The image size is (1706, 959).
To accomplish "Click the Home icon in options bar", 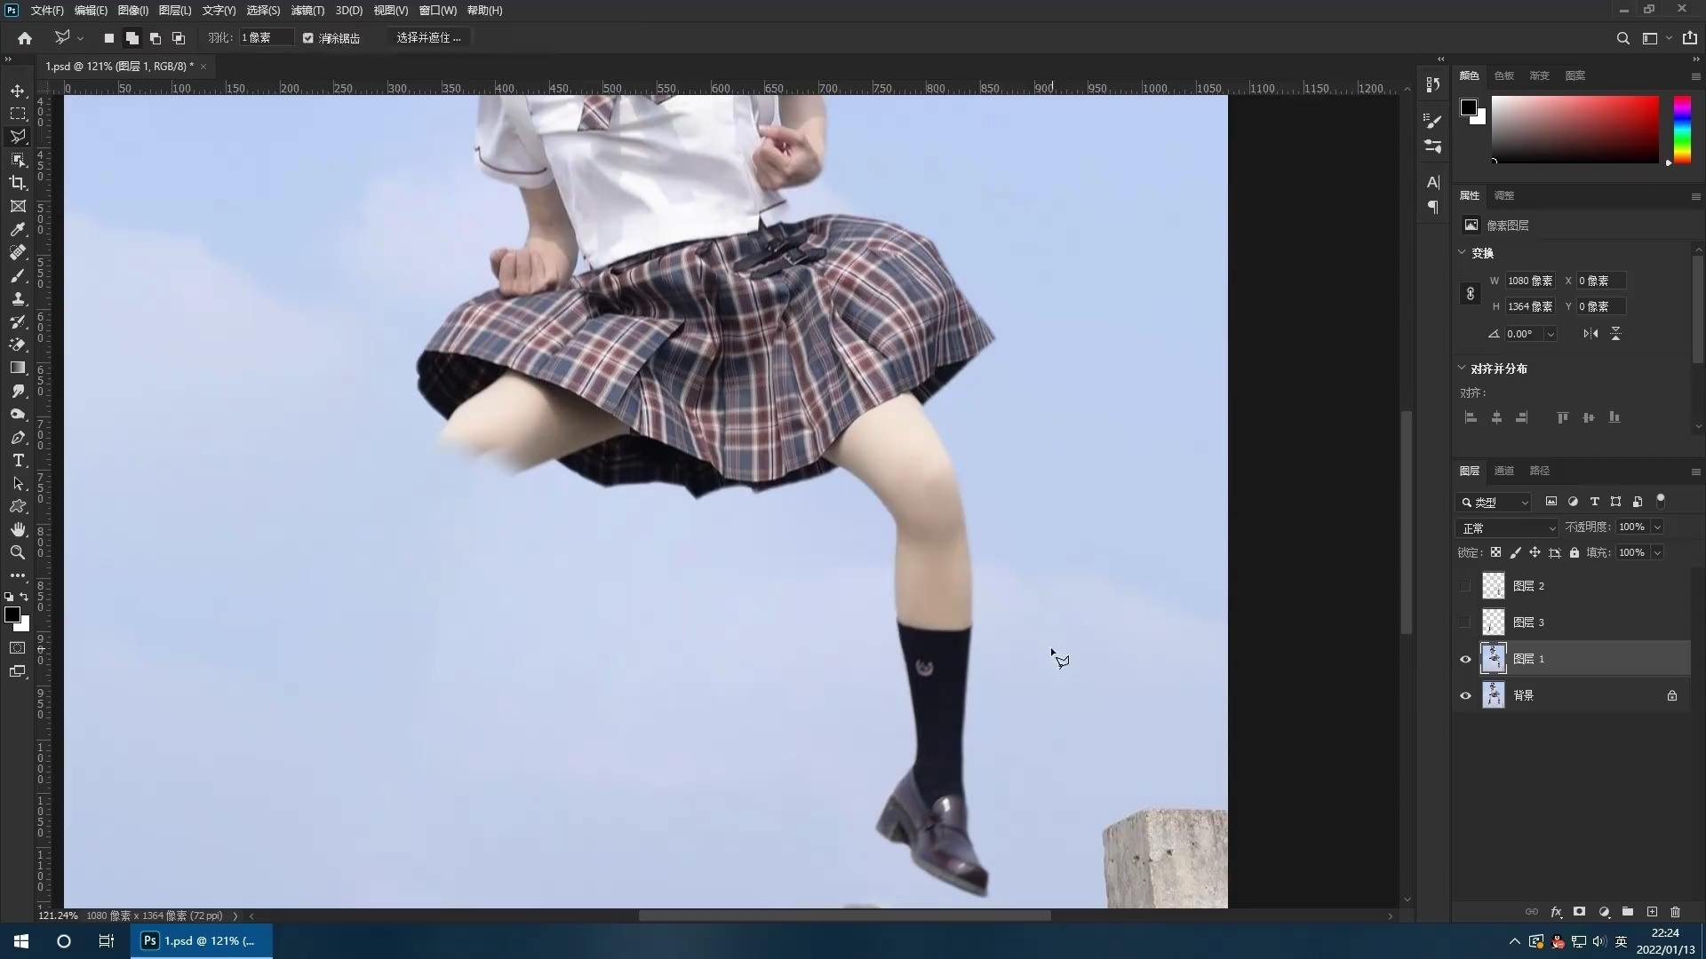I will click(25, 38).
